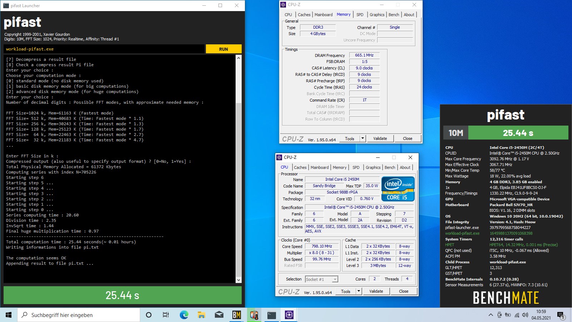Click the pifast console scrollbar down arrow

click(x=239, y=280)
